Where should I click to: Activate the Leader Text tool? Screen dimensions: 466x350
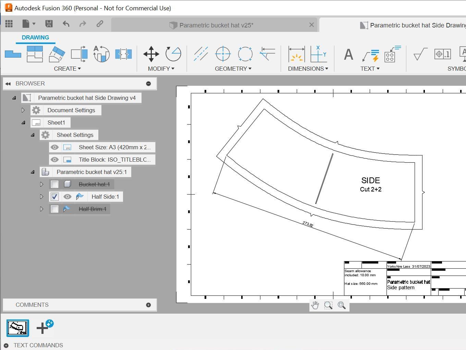pos(370,54)
